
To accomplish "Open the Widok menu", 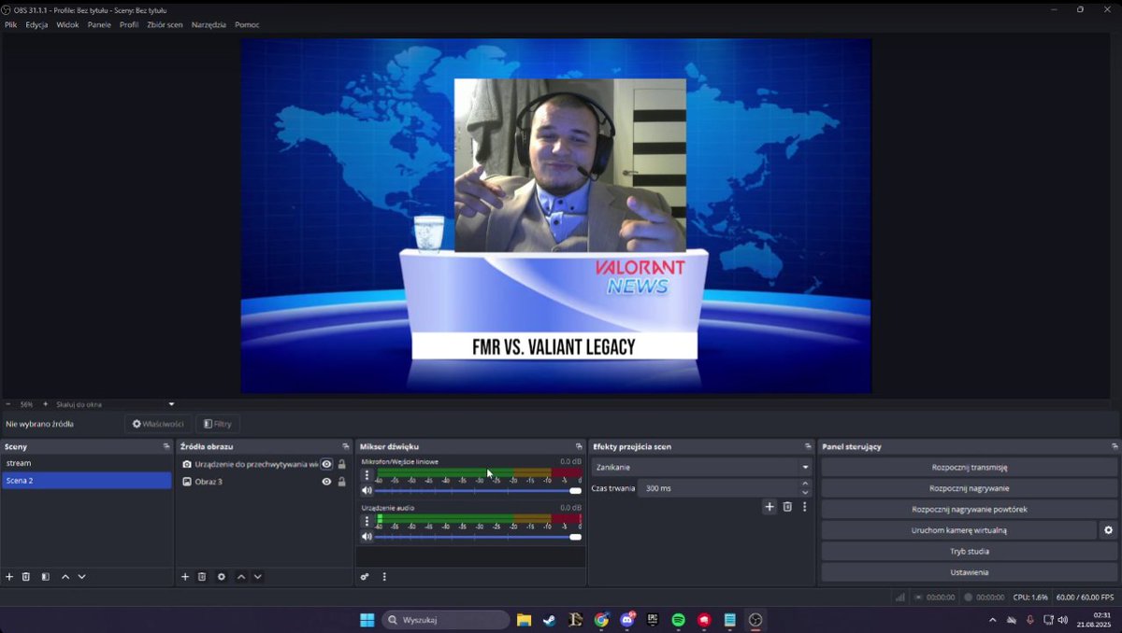I will 67,24.
